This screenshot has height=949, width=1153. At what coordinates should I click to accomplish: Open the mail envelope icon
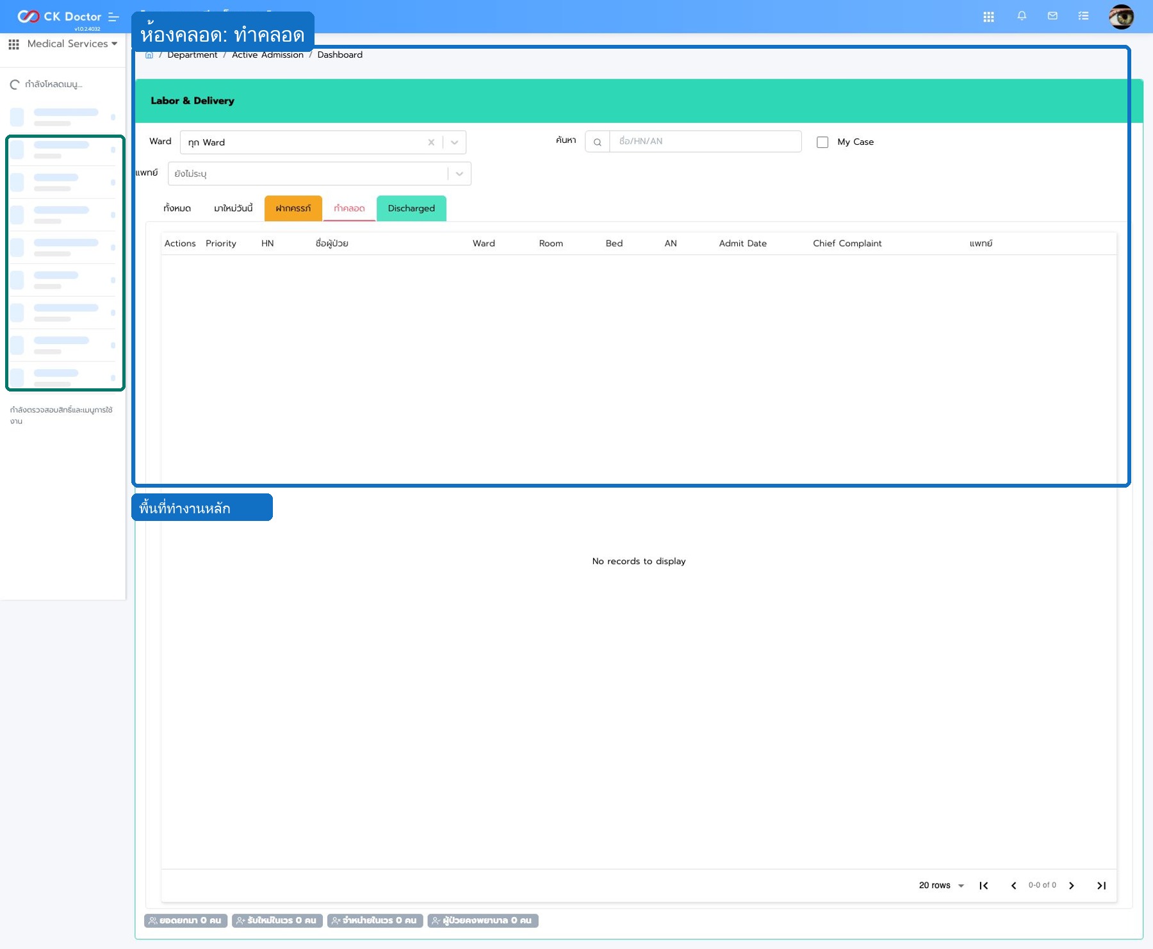(1052, 16)
